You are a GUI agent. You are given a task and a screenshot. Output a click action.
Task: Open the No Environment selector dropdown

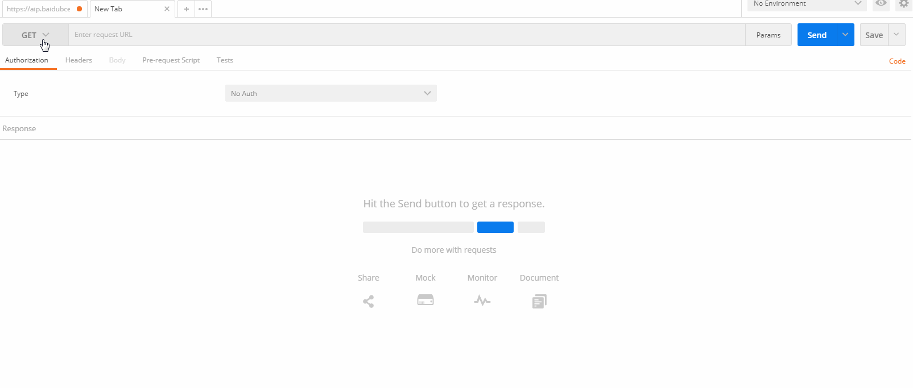807,4
